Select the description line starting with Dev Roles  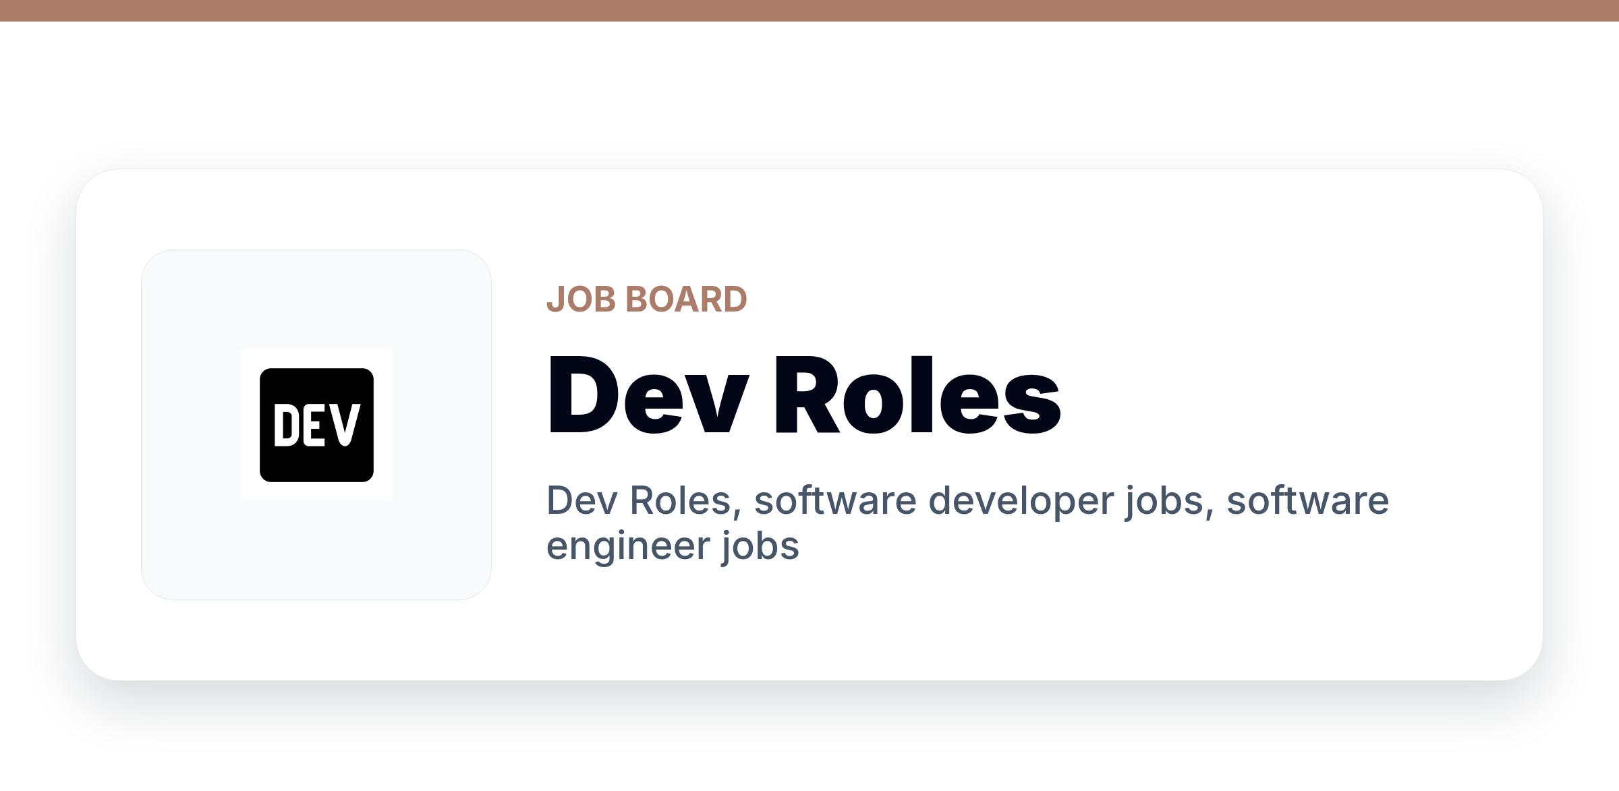click(x=967, y=523)
